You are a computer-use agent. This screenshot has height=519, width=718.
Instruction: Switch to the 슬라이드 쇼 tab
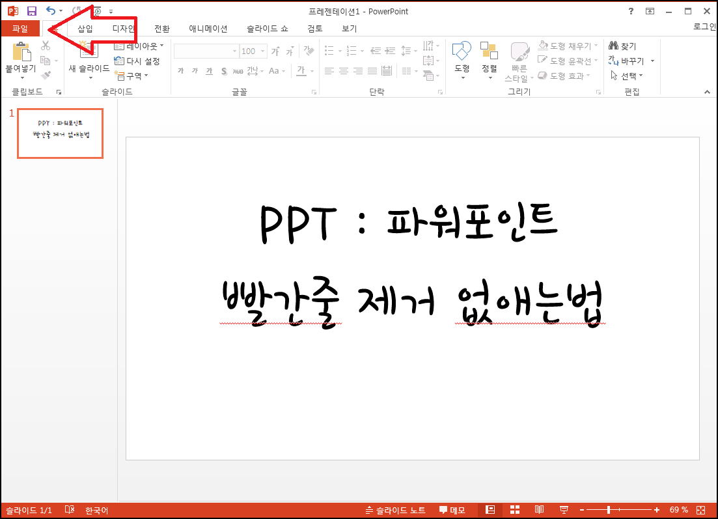[268, 29]
